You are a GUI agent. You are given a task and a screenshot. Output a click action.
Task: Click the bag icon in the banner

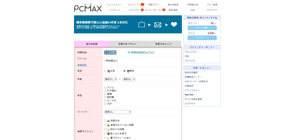pyautogui.click(x=141, y=25)
